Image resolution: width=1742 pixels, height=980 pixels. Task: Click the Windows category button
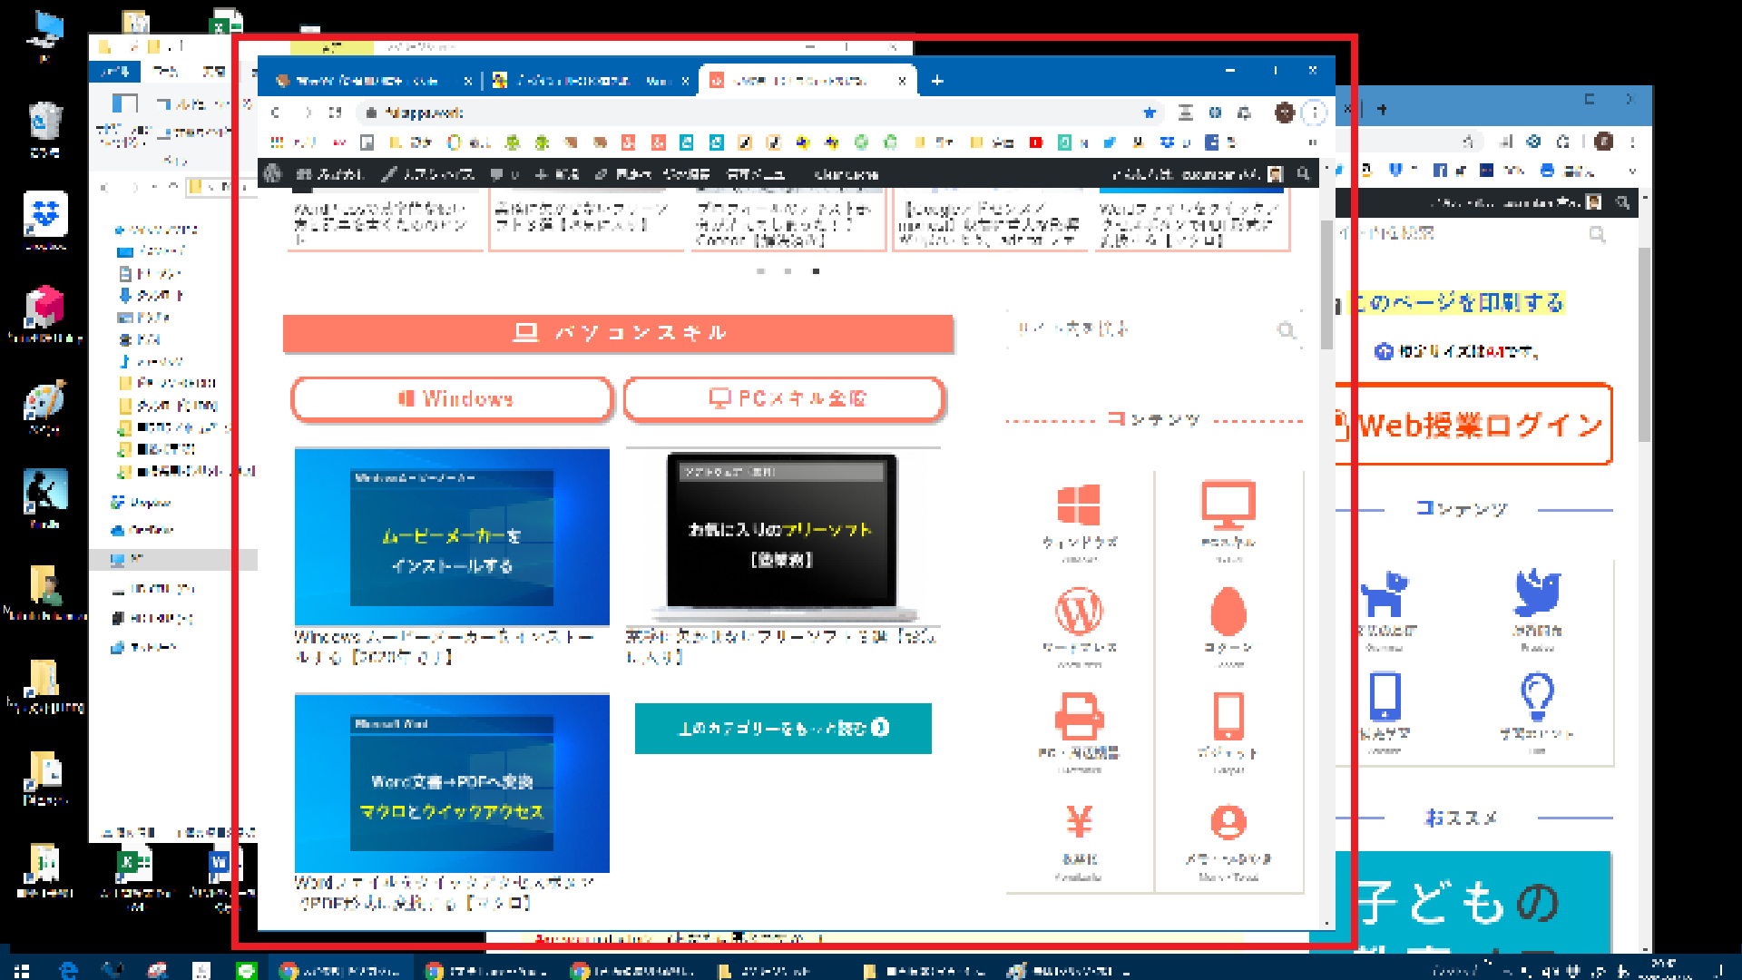452,398
